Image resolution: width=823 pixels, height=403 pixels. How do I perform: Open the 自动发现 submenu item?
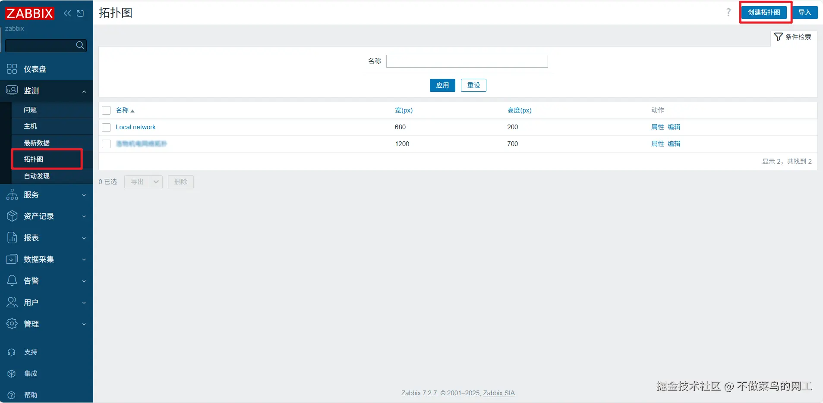click(x=37, y=176)
